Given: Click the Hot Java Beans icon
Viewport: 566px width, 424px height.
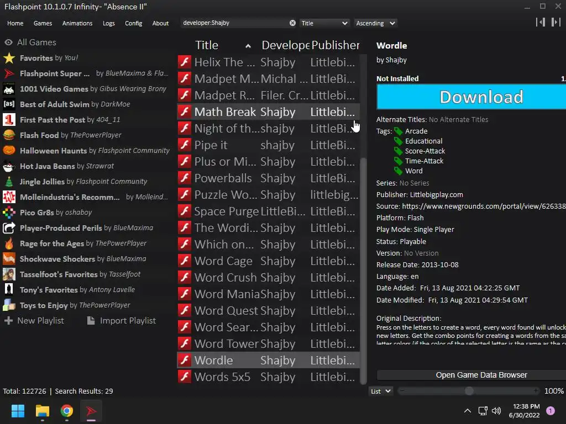Looking at the screenshot, I should (9, 166).
